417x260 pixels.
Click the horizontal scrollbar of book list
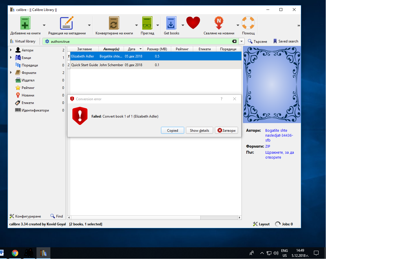(136, 218)
